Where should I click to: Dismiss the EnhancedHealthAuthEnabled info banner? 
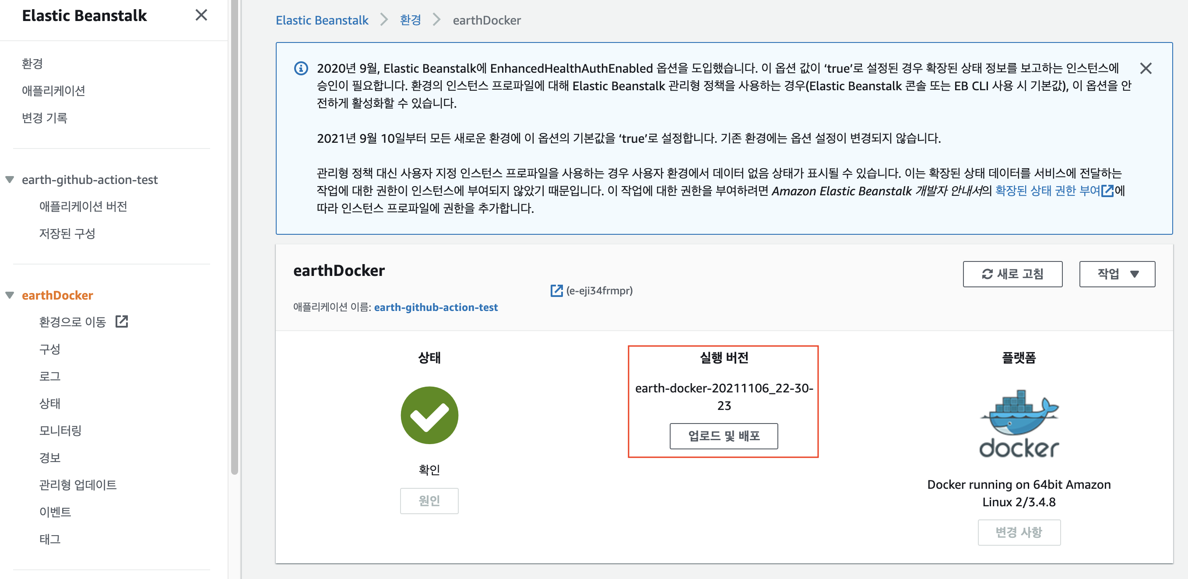click(x=1146, y=69)
